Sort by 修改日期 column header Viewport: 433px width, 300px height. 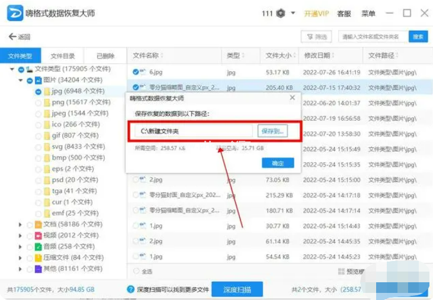click(x=319, y=56)
